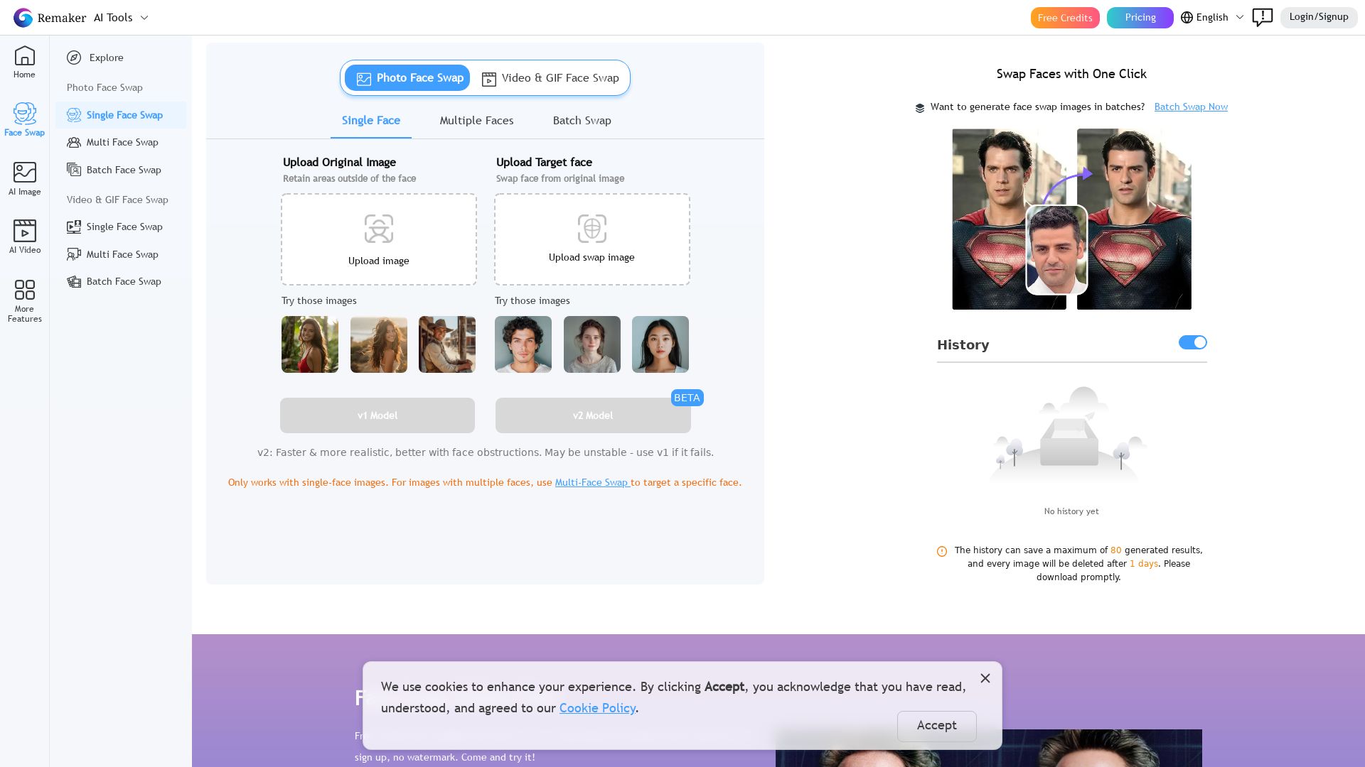
Task: Click the feedback message icon in header
Action: (x=1262, y=17)
